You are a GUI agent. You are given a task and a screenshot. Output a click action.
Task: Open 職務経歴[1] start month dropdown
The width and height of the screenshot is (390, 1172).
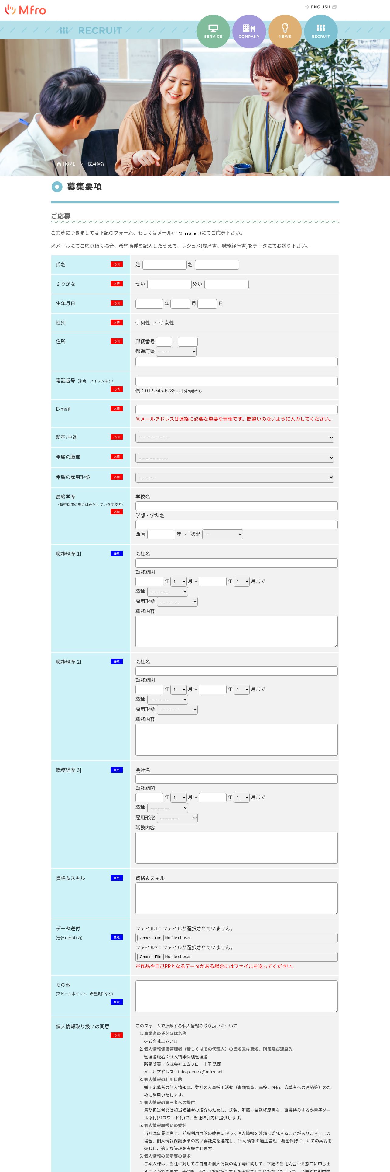178,581
